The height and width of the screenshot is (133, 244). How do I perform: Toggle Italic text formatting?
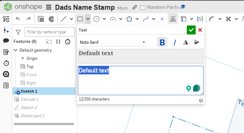[175, 42]
